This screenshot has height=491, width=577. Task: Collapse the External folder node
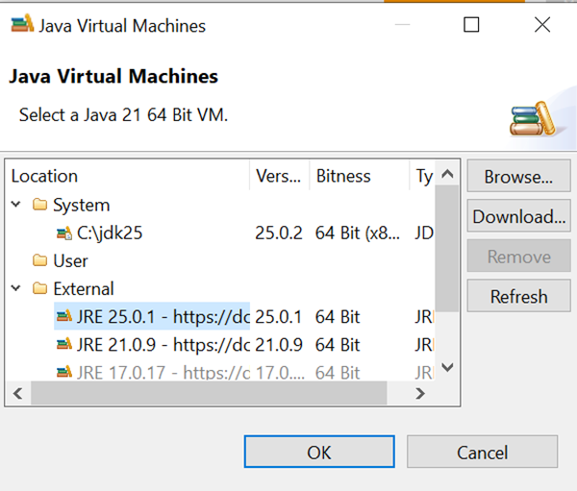15,288
